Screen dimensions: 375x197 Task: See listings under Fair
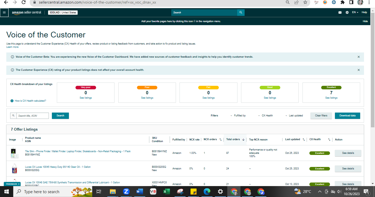(208, 98)
